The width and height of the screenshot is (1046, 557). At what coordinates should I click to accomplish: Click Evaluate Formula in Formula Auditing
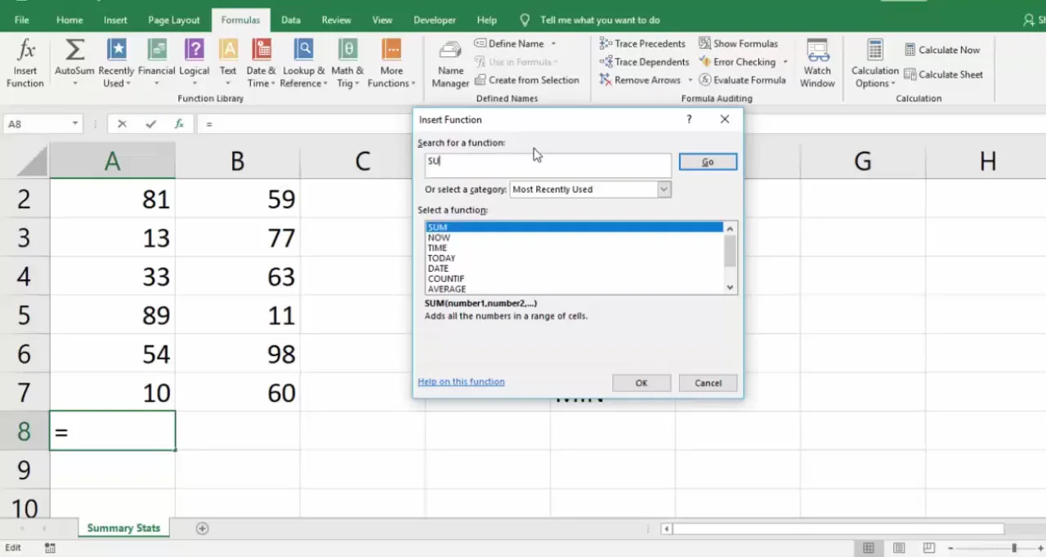(x=742, y=80)
